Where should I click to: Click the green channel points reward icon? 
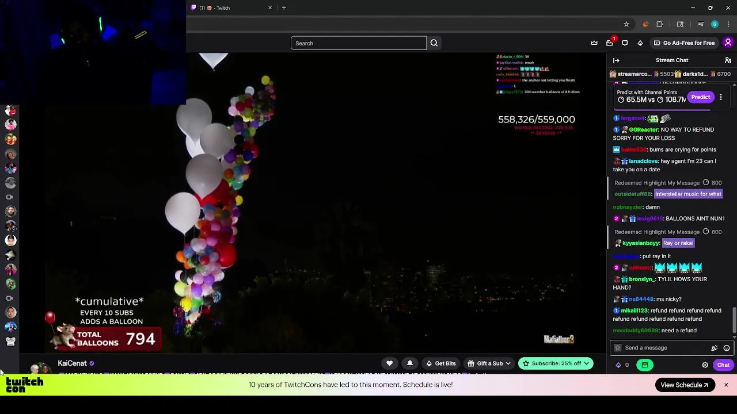pyautogui.click(x=645, y=365)
